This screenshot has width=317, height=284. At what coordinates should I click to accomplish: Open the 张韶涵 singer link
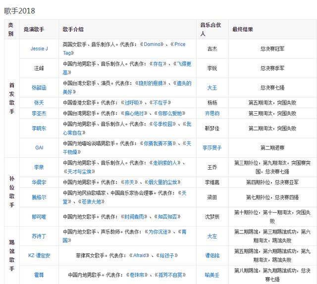click(39, 88)
